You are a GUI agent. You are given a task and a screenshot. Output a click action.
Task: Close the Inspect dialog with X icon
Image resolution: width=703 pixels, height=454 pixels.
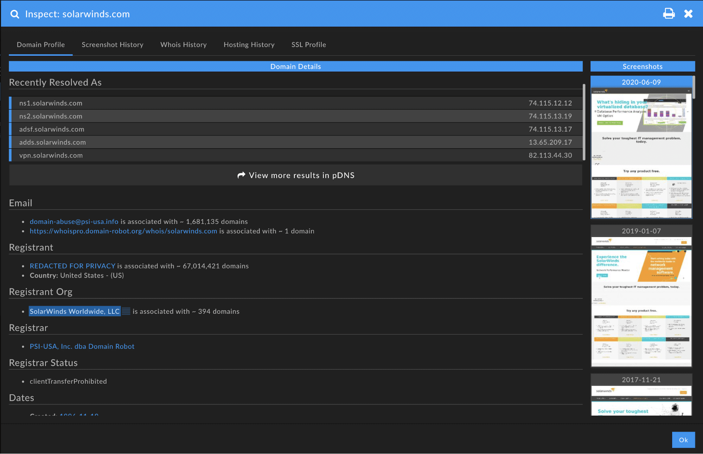[x=688, y=14]
